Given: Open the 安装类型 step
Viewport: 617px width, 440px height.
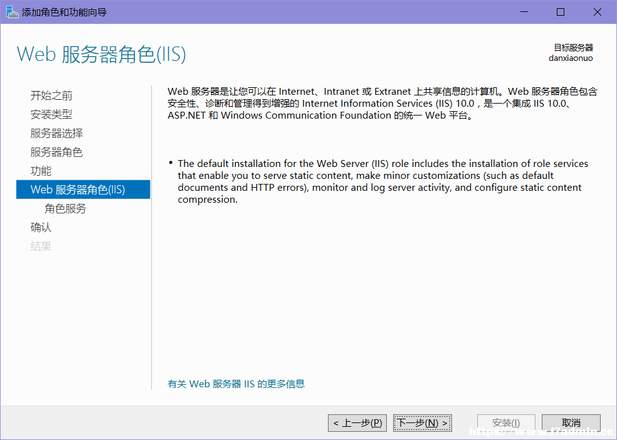Looking at the screenshot, I should (x=51, y=114).
